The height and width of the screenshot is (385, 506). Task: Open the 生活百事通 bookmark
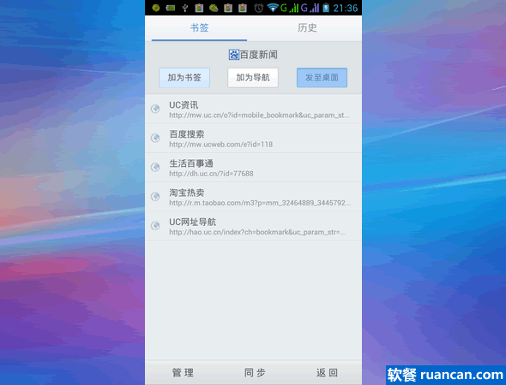[x=253, y=168]
